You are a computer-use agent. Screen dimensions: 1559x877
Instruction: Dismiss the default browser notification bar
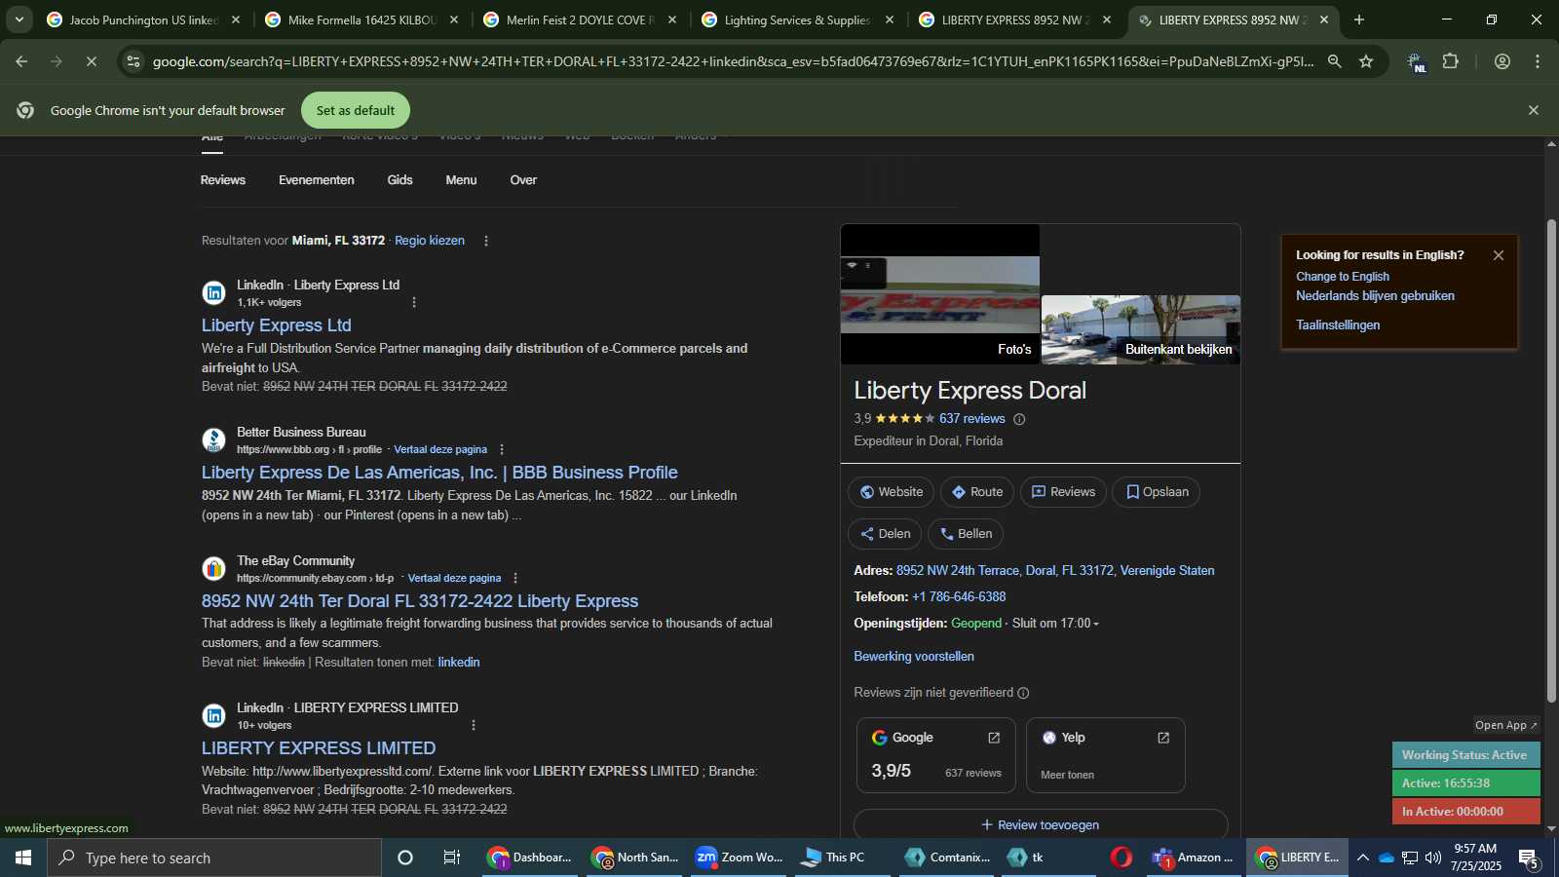[1534, 110]
